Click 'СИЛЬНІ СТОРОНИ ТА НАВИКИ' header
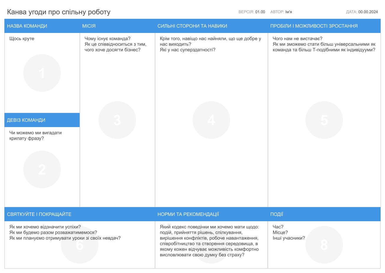This screenshot has width=385, height=273. click(192, 26)
